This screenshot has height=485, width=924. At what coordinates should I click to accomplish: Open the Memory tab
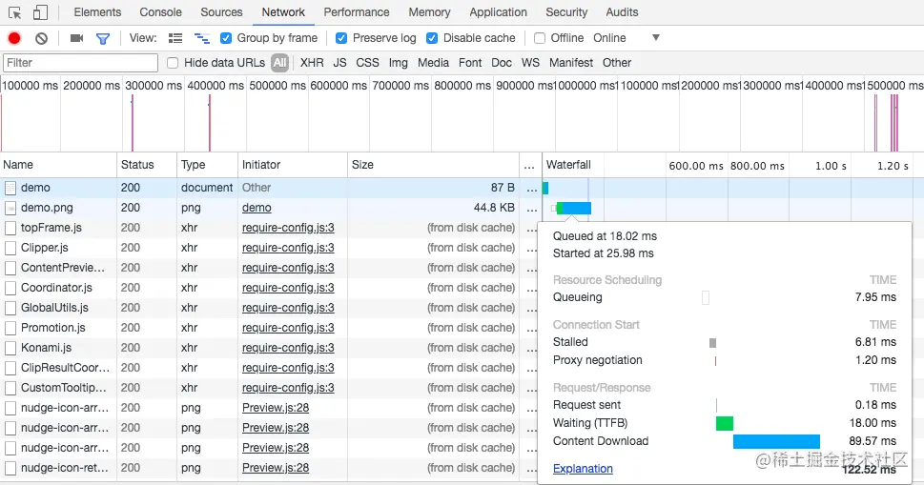(x=430, y=12)
